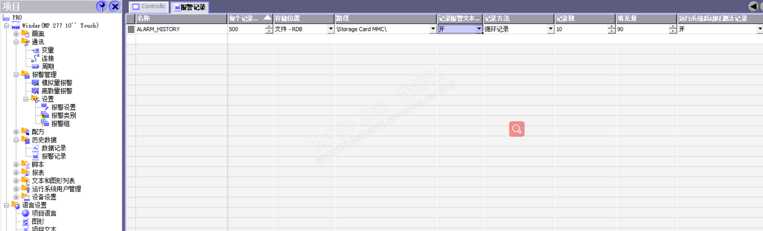763x231 pixels.
Task: Click the 配方 recipes folder icon
Action: click(x=26, y=131)
